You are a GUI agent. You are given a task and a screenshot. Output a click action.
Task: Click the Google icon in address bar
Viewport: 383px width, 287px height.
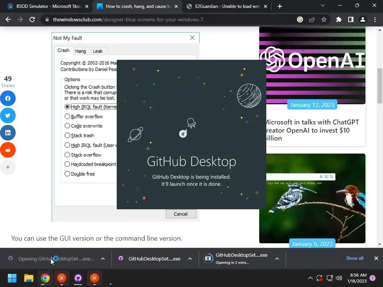point(300,19)
